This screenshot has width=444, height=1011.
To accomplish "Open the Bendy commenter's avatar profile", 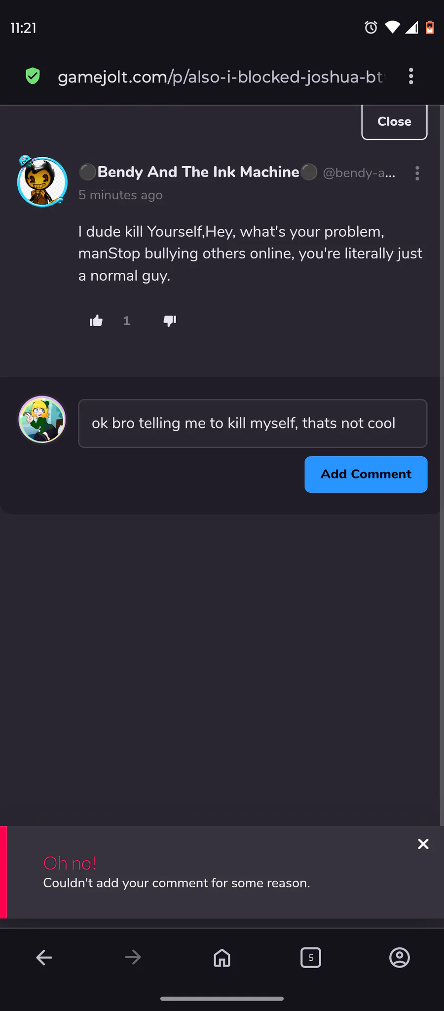I will (42, 181).
